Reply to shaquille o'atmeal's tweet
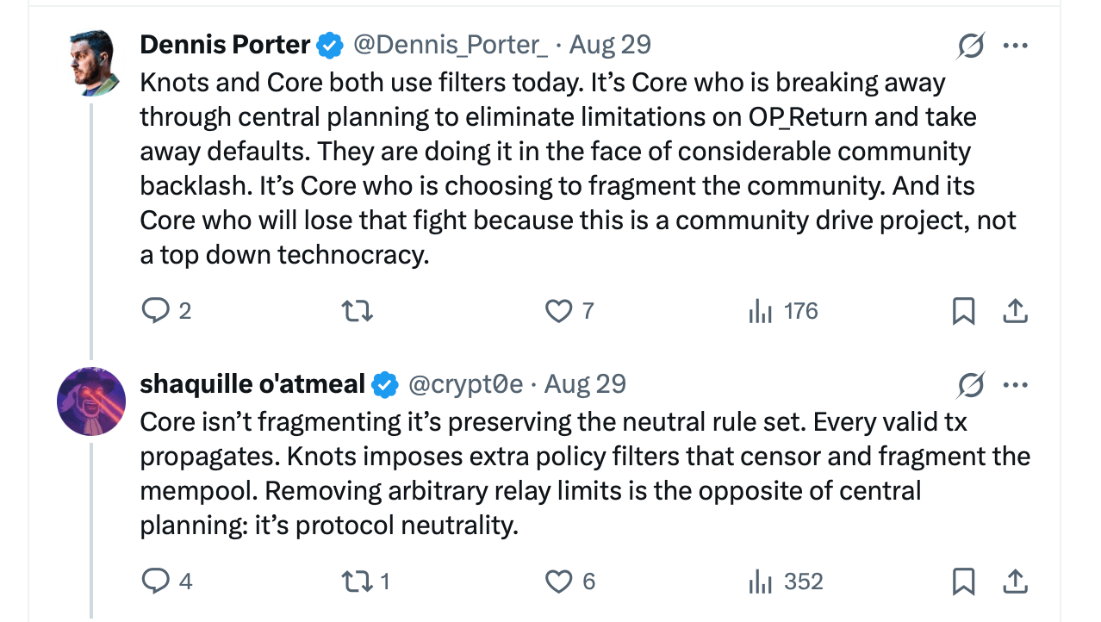Screen dimensions: 1101x622 (x=156, y=582)
